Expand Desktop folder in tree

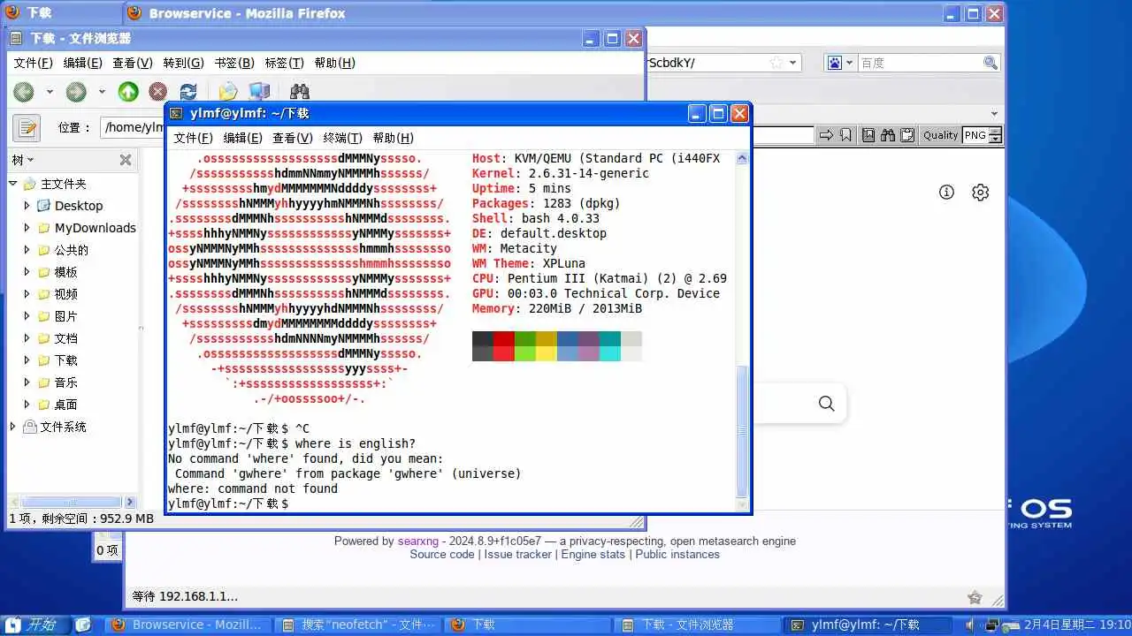pyautogui.click(x=27, y=206)
